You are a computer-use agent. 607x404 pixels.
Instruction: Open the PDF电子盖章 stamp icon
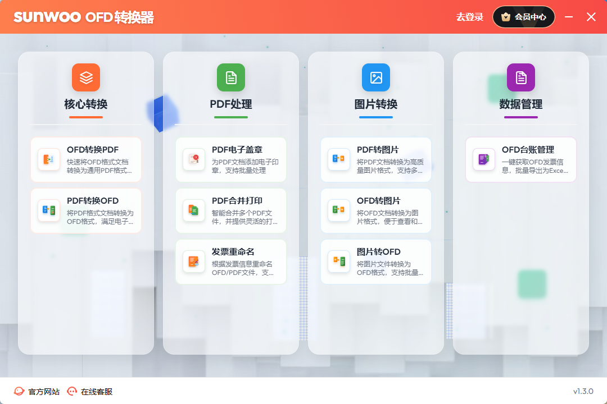194,159
